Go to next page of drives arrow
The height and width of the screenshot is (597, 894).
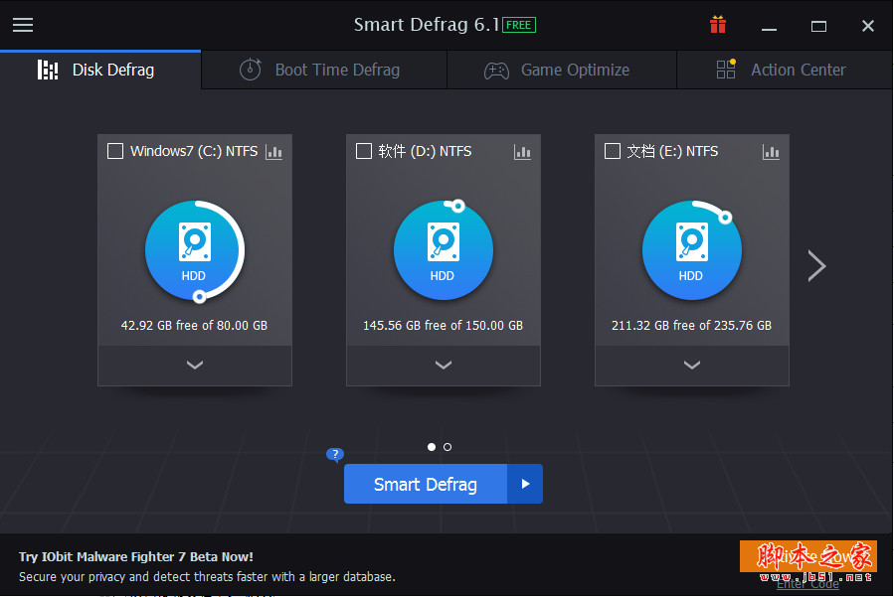click(816, 265)
